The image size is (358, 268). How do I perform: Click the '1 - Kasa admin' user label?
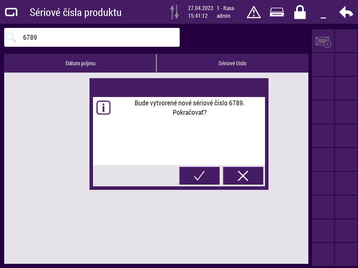[225, 12]
